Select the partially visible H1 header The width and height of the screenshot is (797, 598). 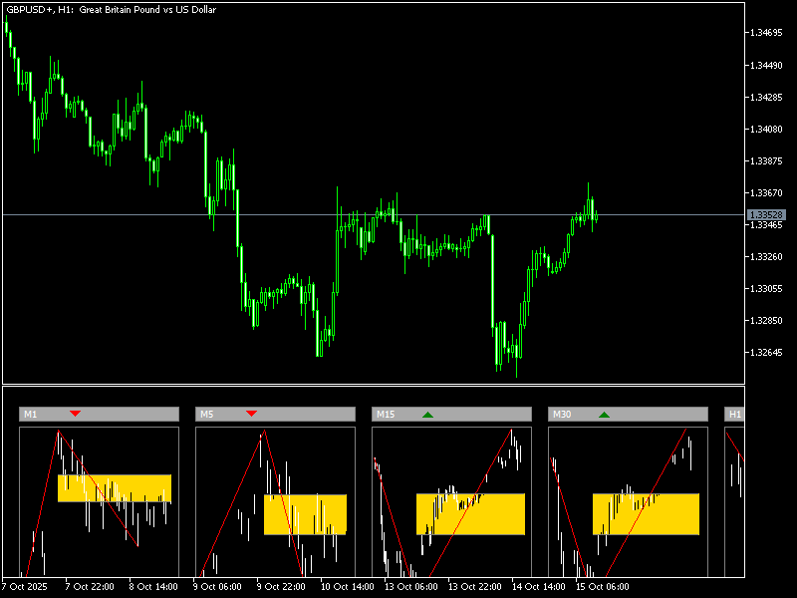coord(734,414)
